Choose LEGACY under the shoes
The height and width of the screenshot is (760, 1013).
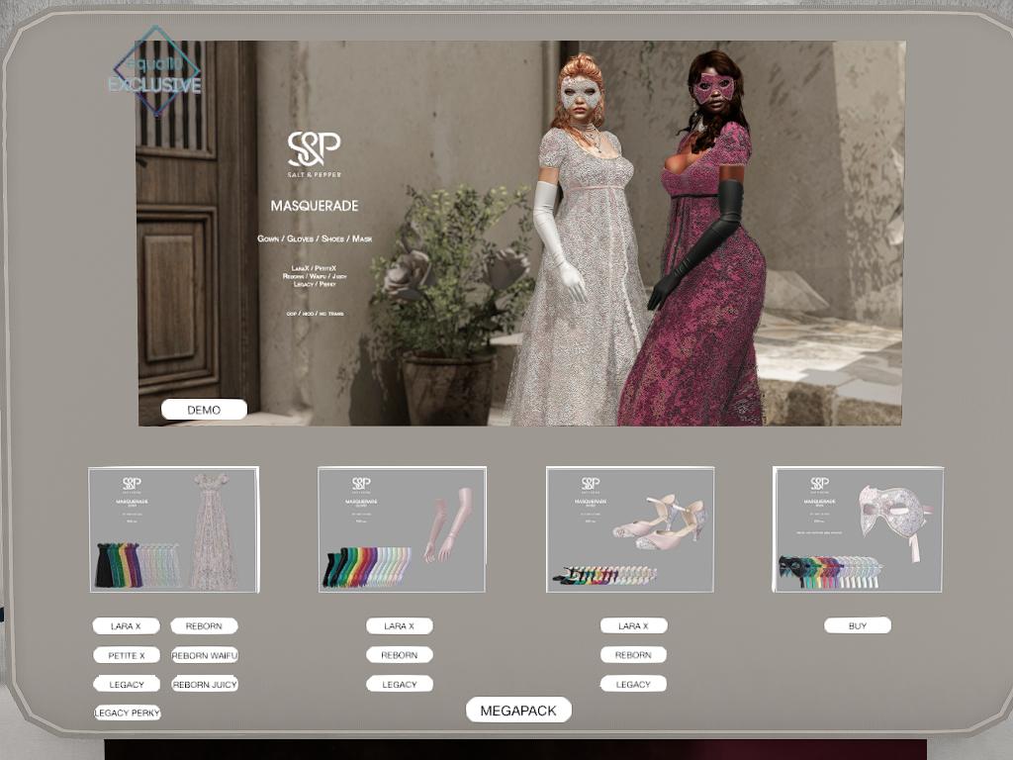point(633,684)
